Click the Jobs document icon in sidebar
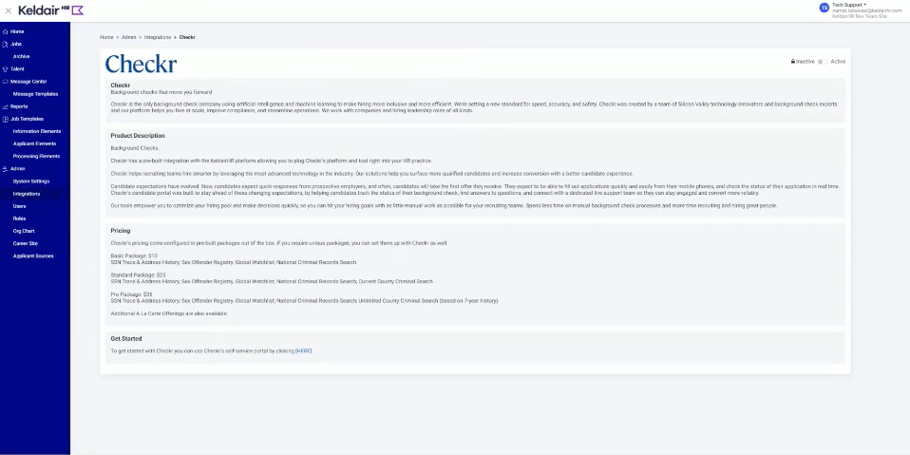This screenshot has width=910, height=455. [x=5, y=44]
